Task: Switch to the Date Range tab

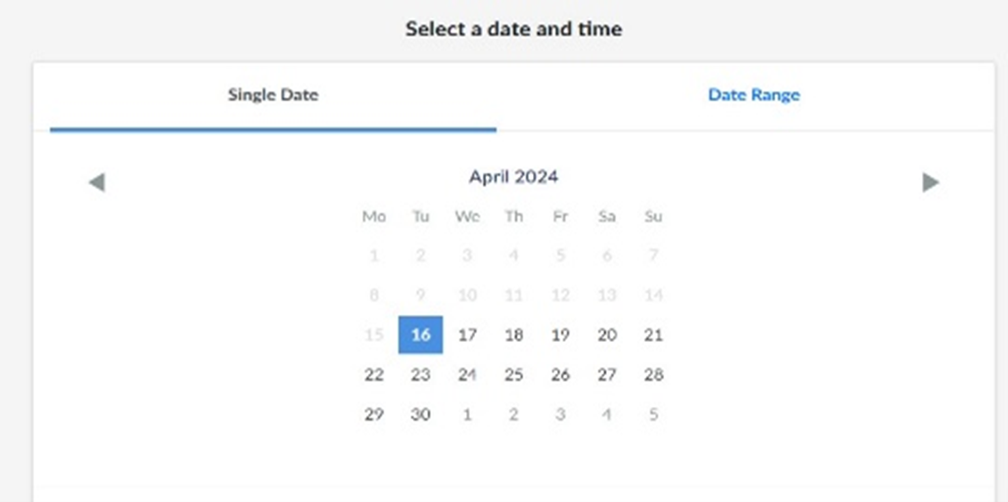Action: click(x=753, y=95)
